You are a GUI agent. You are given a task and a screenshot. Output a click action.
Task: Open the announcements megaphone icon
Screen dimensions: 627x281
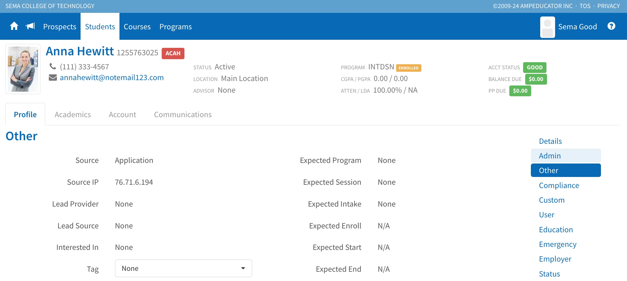tap(31, 26)
